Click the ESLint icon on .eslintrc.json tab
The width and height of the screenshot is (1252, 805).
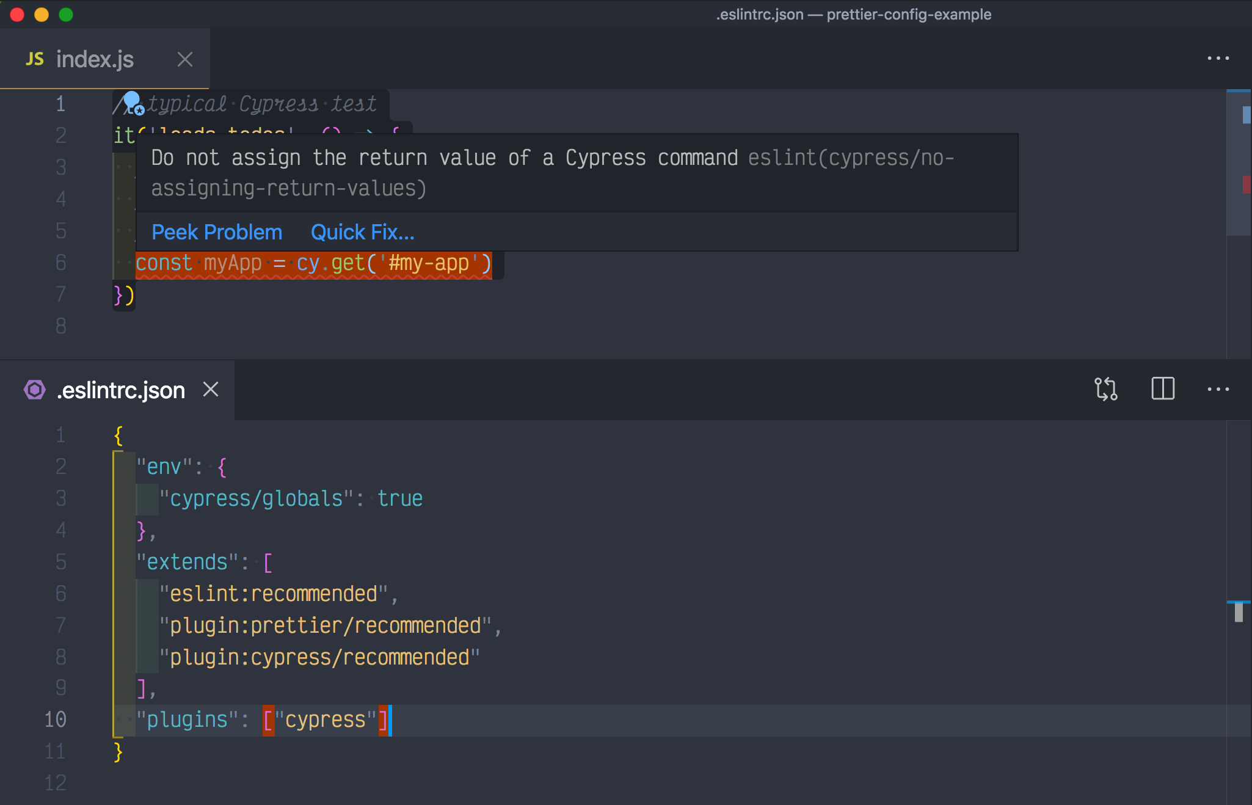(35, 389)
